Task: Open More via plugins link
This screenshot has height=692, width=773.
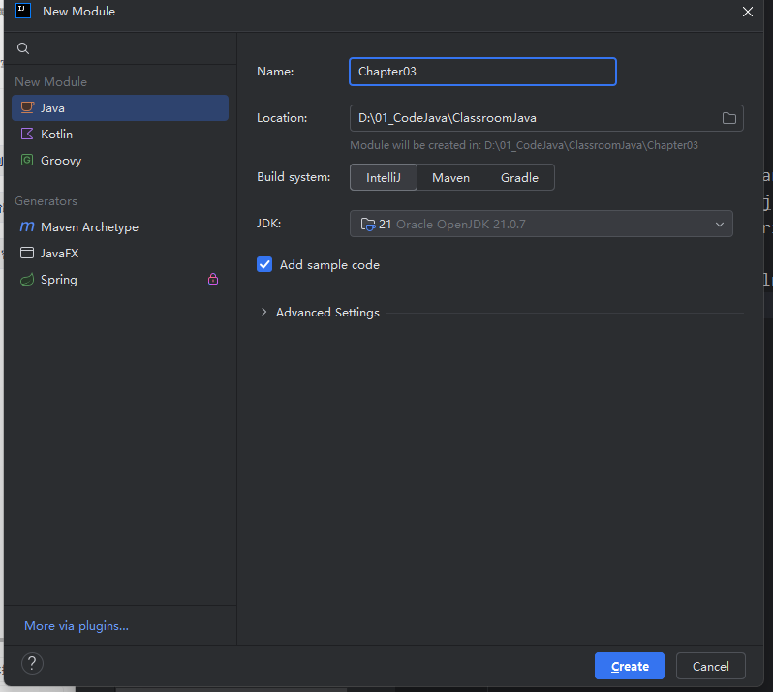Action: point(77,625)
